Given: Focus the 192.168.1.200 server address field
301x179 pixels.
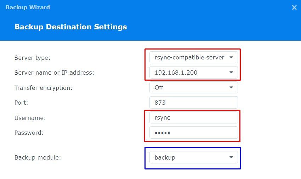Looking at the screenshot, I should click(193, 72).
